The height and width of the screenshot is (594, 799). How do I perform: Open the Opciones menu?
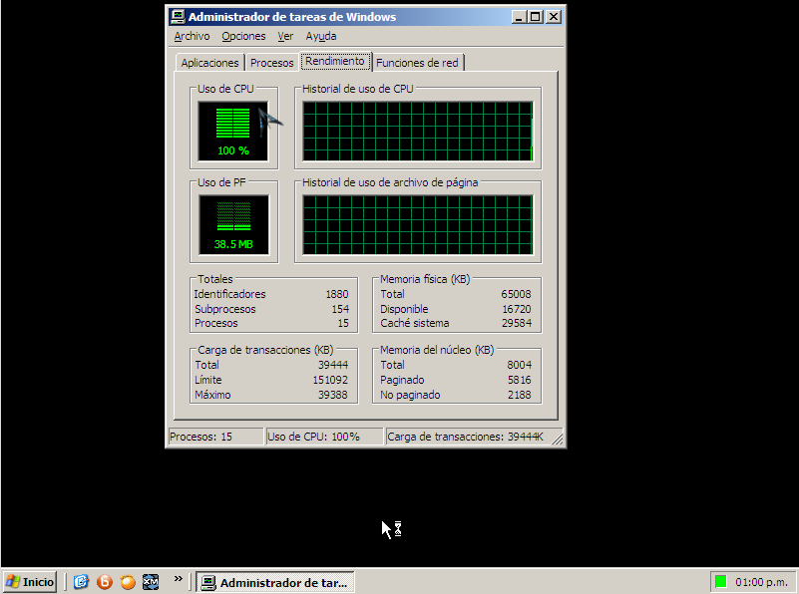coord(243,36)
